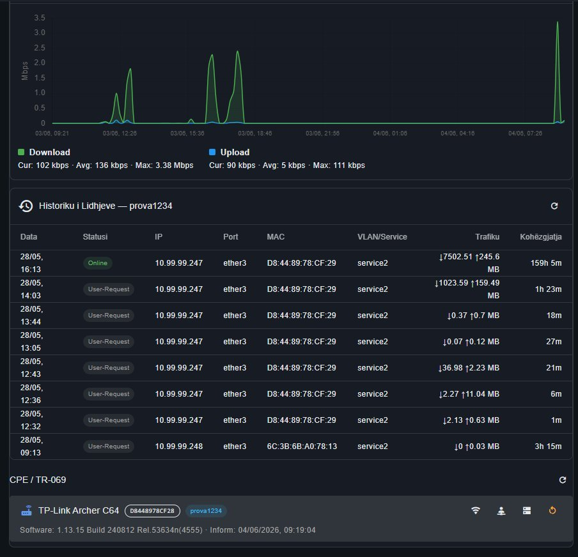The width and height of the screenshot is (578, 557).
Task: Click the chart x-axis label 03/06, 18:46
Action: (254, 134)
